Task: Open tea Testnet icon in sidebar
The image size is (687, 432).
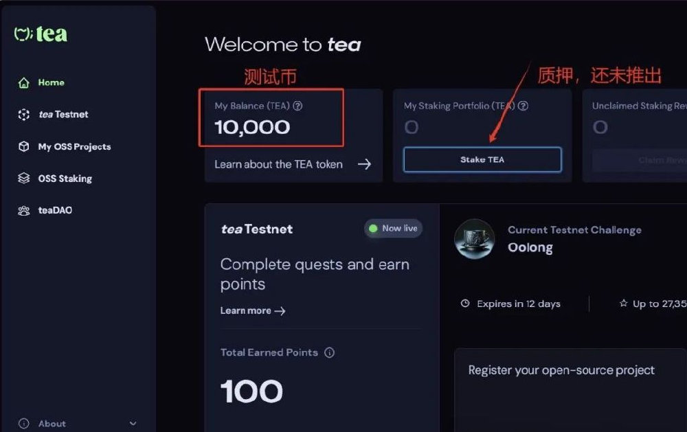Action: (23, 114)
